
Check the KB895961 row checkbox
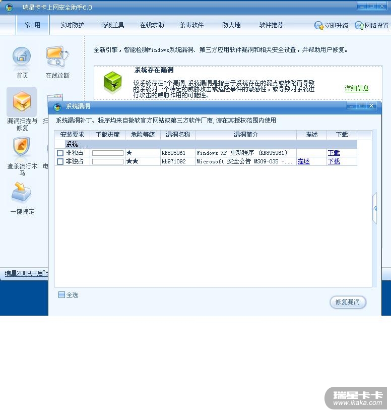point(60,153)
